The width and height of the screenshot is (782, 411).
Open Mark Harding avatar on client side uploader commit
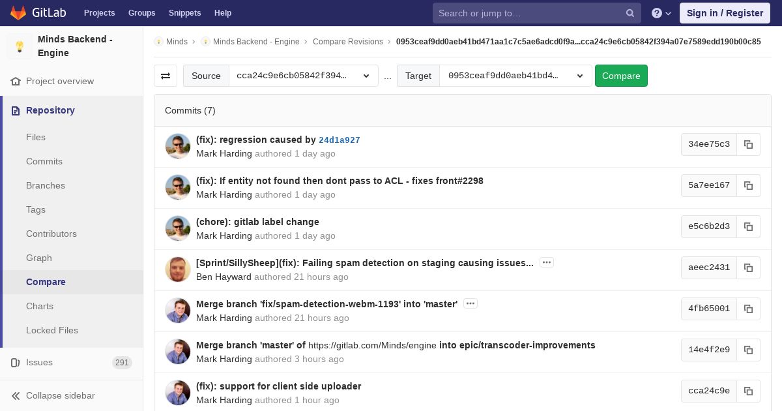coord(178,393)
